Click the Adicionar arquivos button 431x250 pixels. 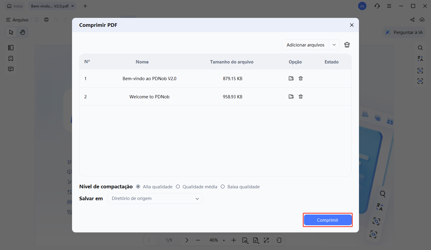coord(305,45)
